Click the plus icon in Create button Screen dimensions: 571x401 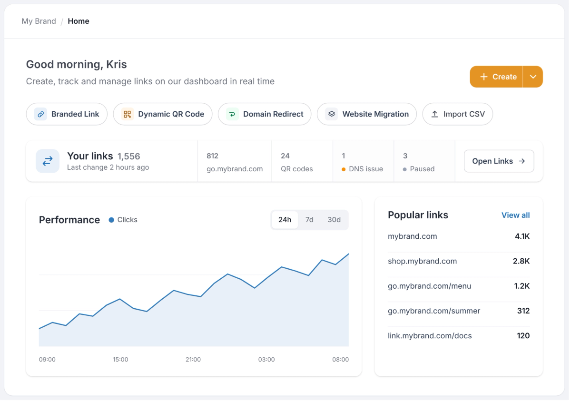pyautogui.click(x=483, y=77)
